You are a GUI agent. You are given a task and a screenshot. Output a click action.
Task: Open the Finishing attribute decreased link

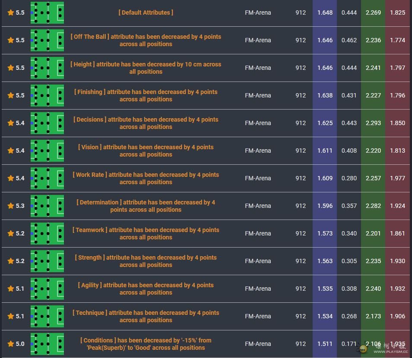146,95
